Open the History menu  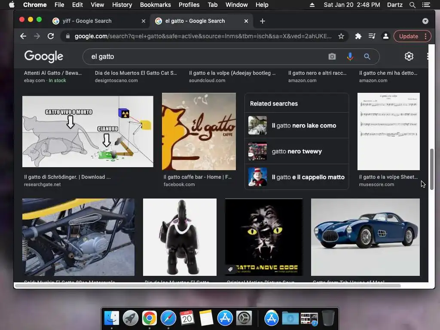(x=122, y=5)
